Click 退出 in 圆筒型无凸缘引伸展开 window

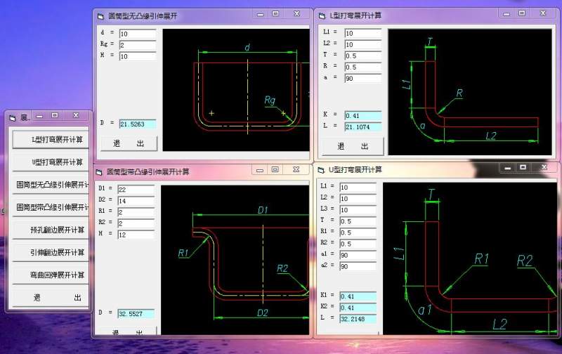click(x=129, y=143)
